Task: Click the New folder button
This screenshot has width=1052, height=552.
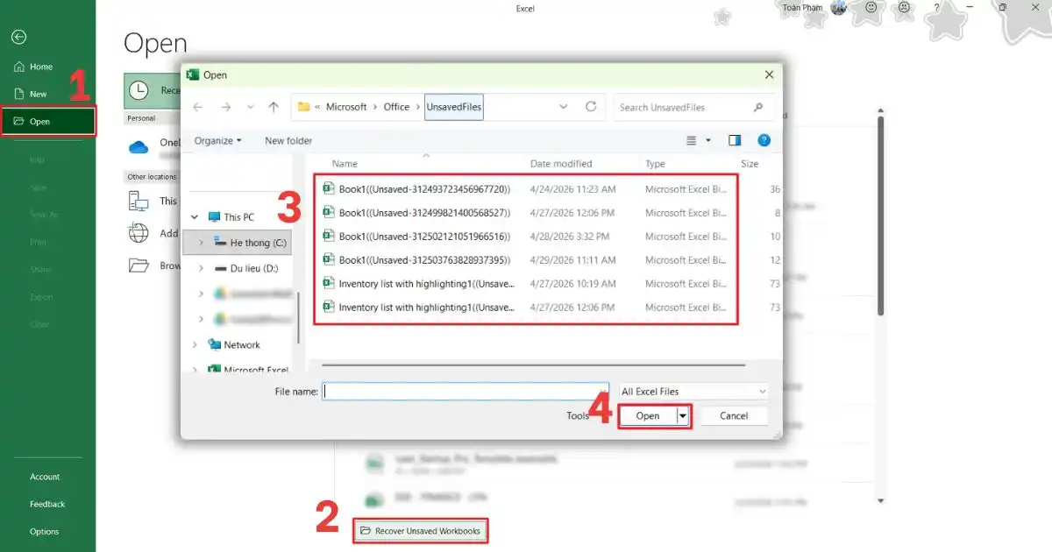Action: [288, 140]
